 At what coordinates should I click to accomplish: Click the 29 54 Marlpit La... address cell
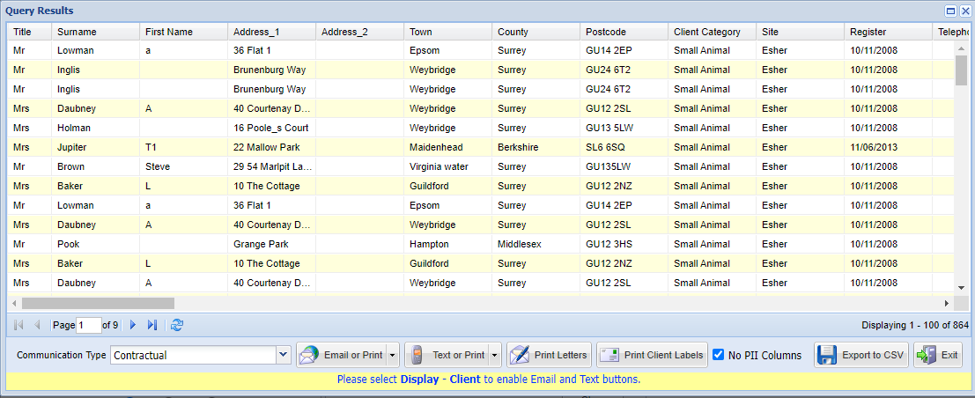tap(272, 166)
